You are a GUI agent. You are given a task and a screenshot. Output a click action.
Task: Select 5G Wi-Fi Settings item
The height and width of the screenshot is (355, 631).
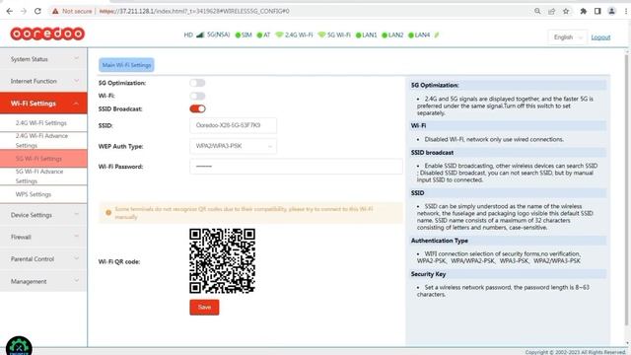pyautogui.click(x=43, y=159)
